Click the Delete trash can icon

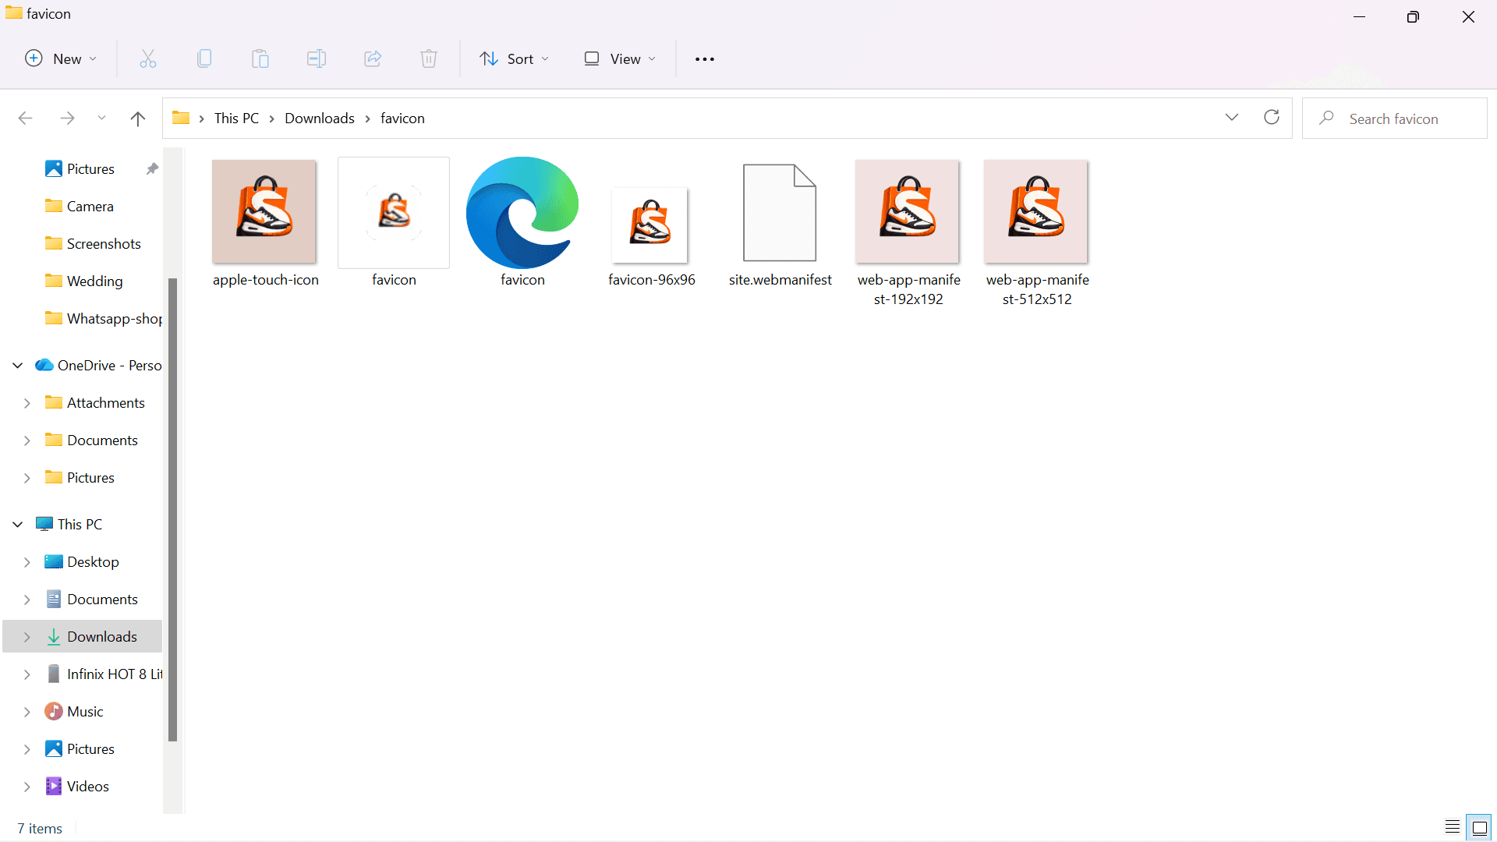point(429,58)
